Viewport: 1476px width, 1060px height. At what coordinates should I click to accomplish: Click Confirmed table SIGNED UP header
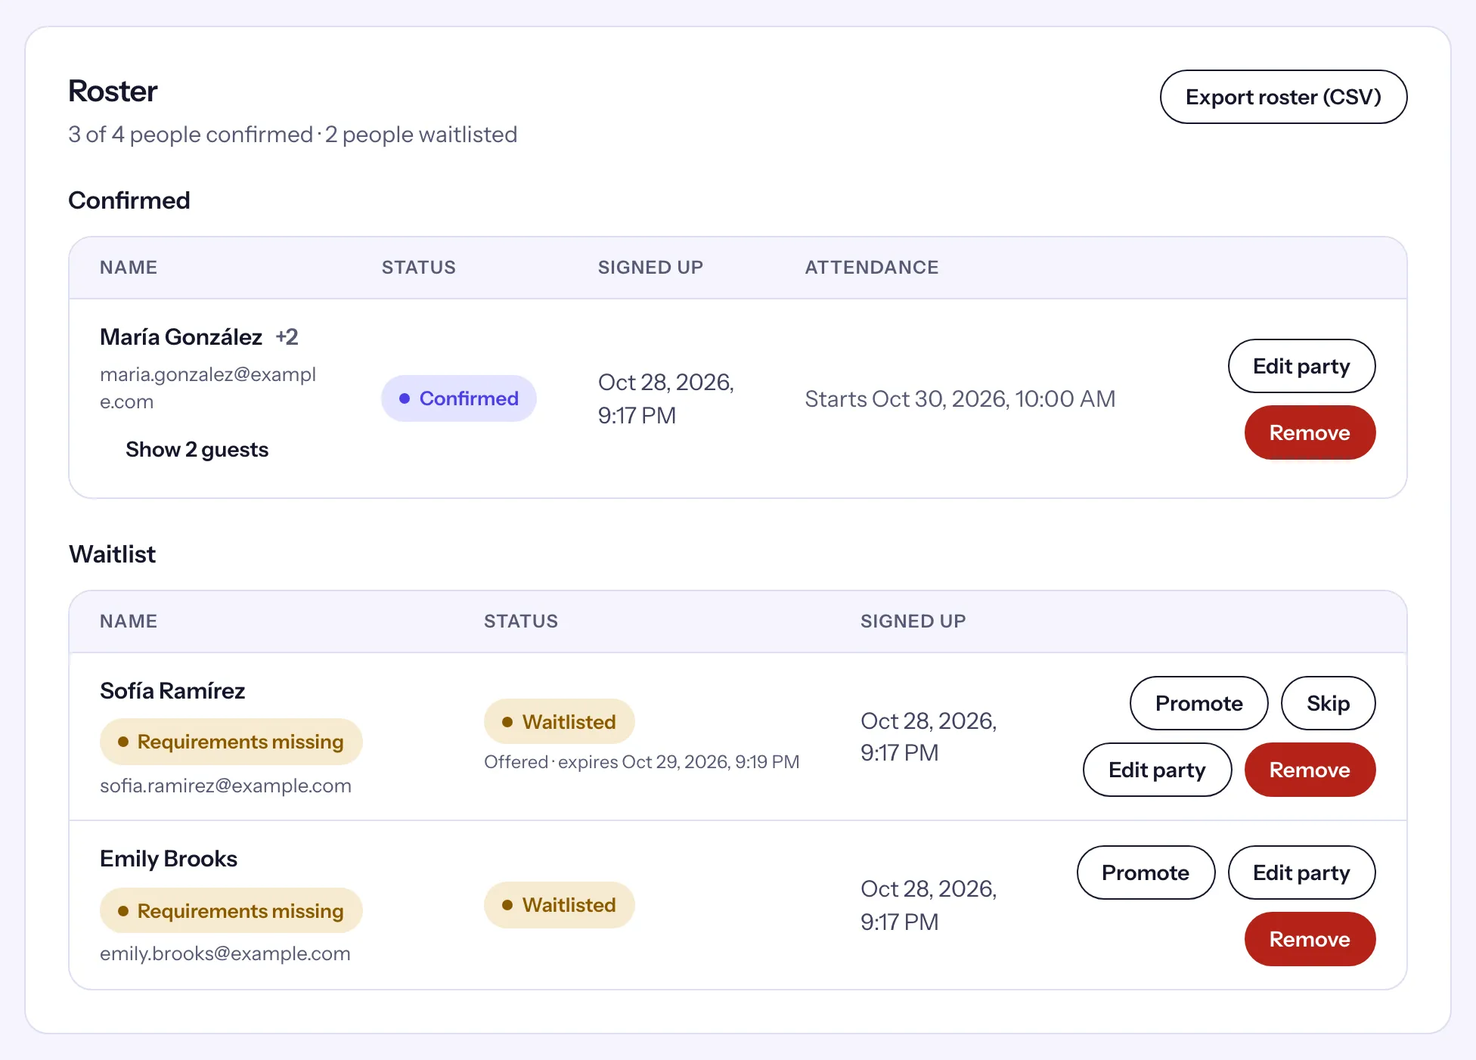point(650,267)
